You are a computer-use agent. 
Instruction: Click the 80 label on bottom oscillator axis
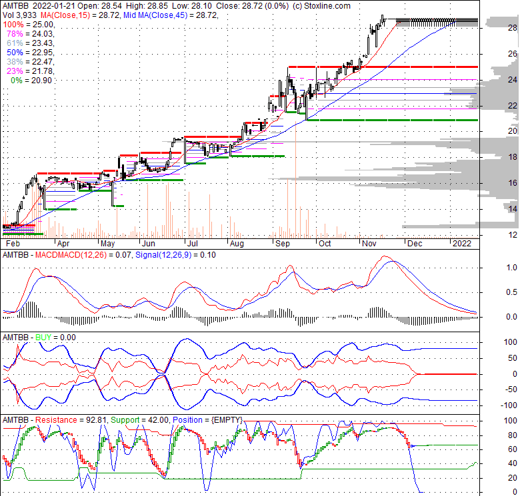(513, 435)
